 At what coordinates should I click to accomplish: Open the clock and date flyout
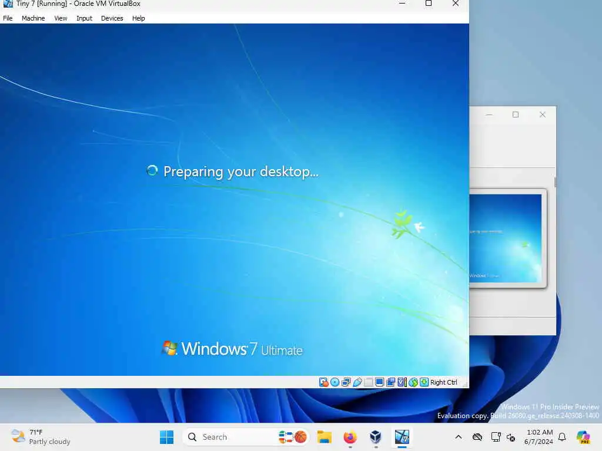coord(539,437)
